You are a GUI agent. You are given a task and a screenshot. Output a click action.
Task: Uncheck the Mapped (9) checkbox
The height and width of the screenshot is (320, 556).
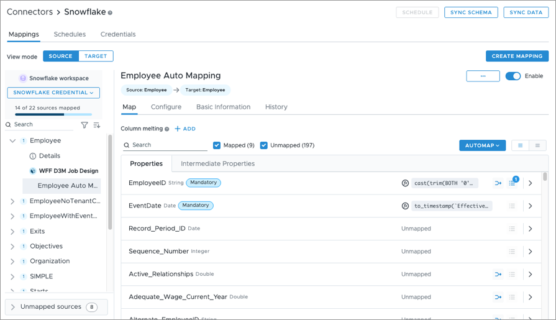click(217, 145)
